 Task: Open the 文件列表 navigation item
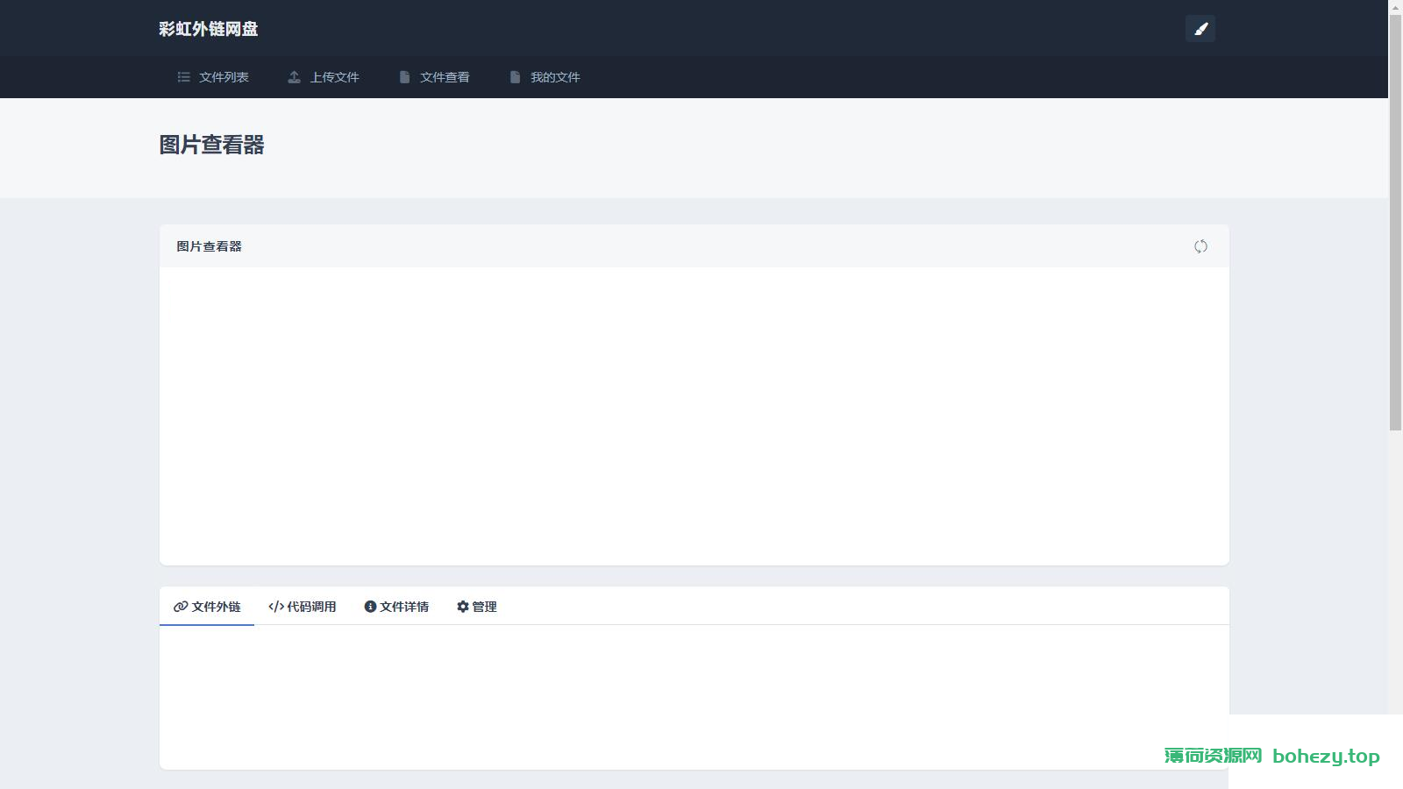[213, 77]
